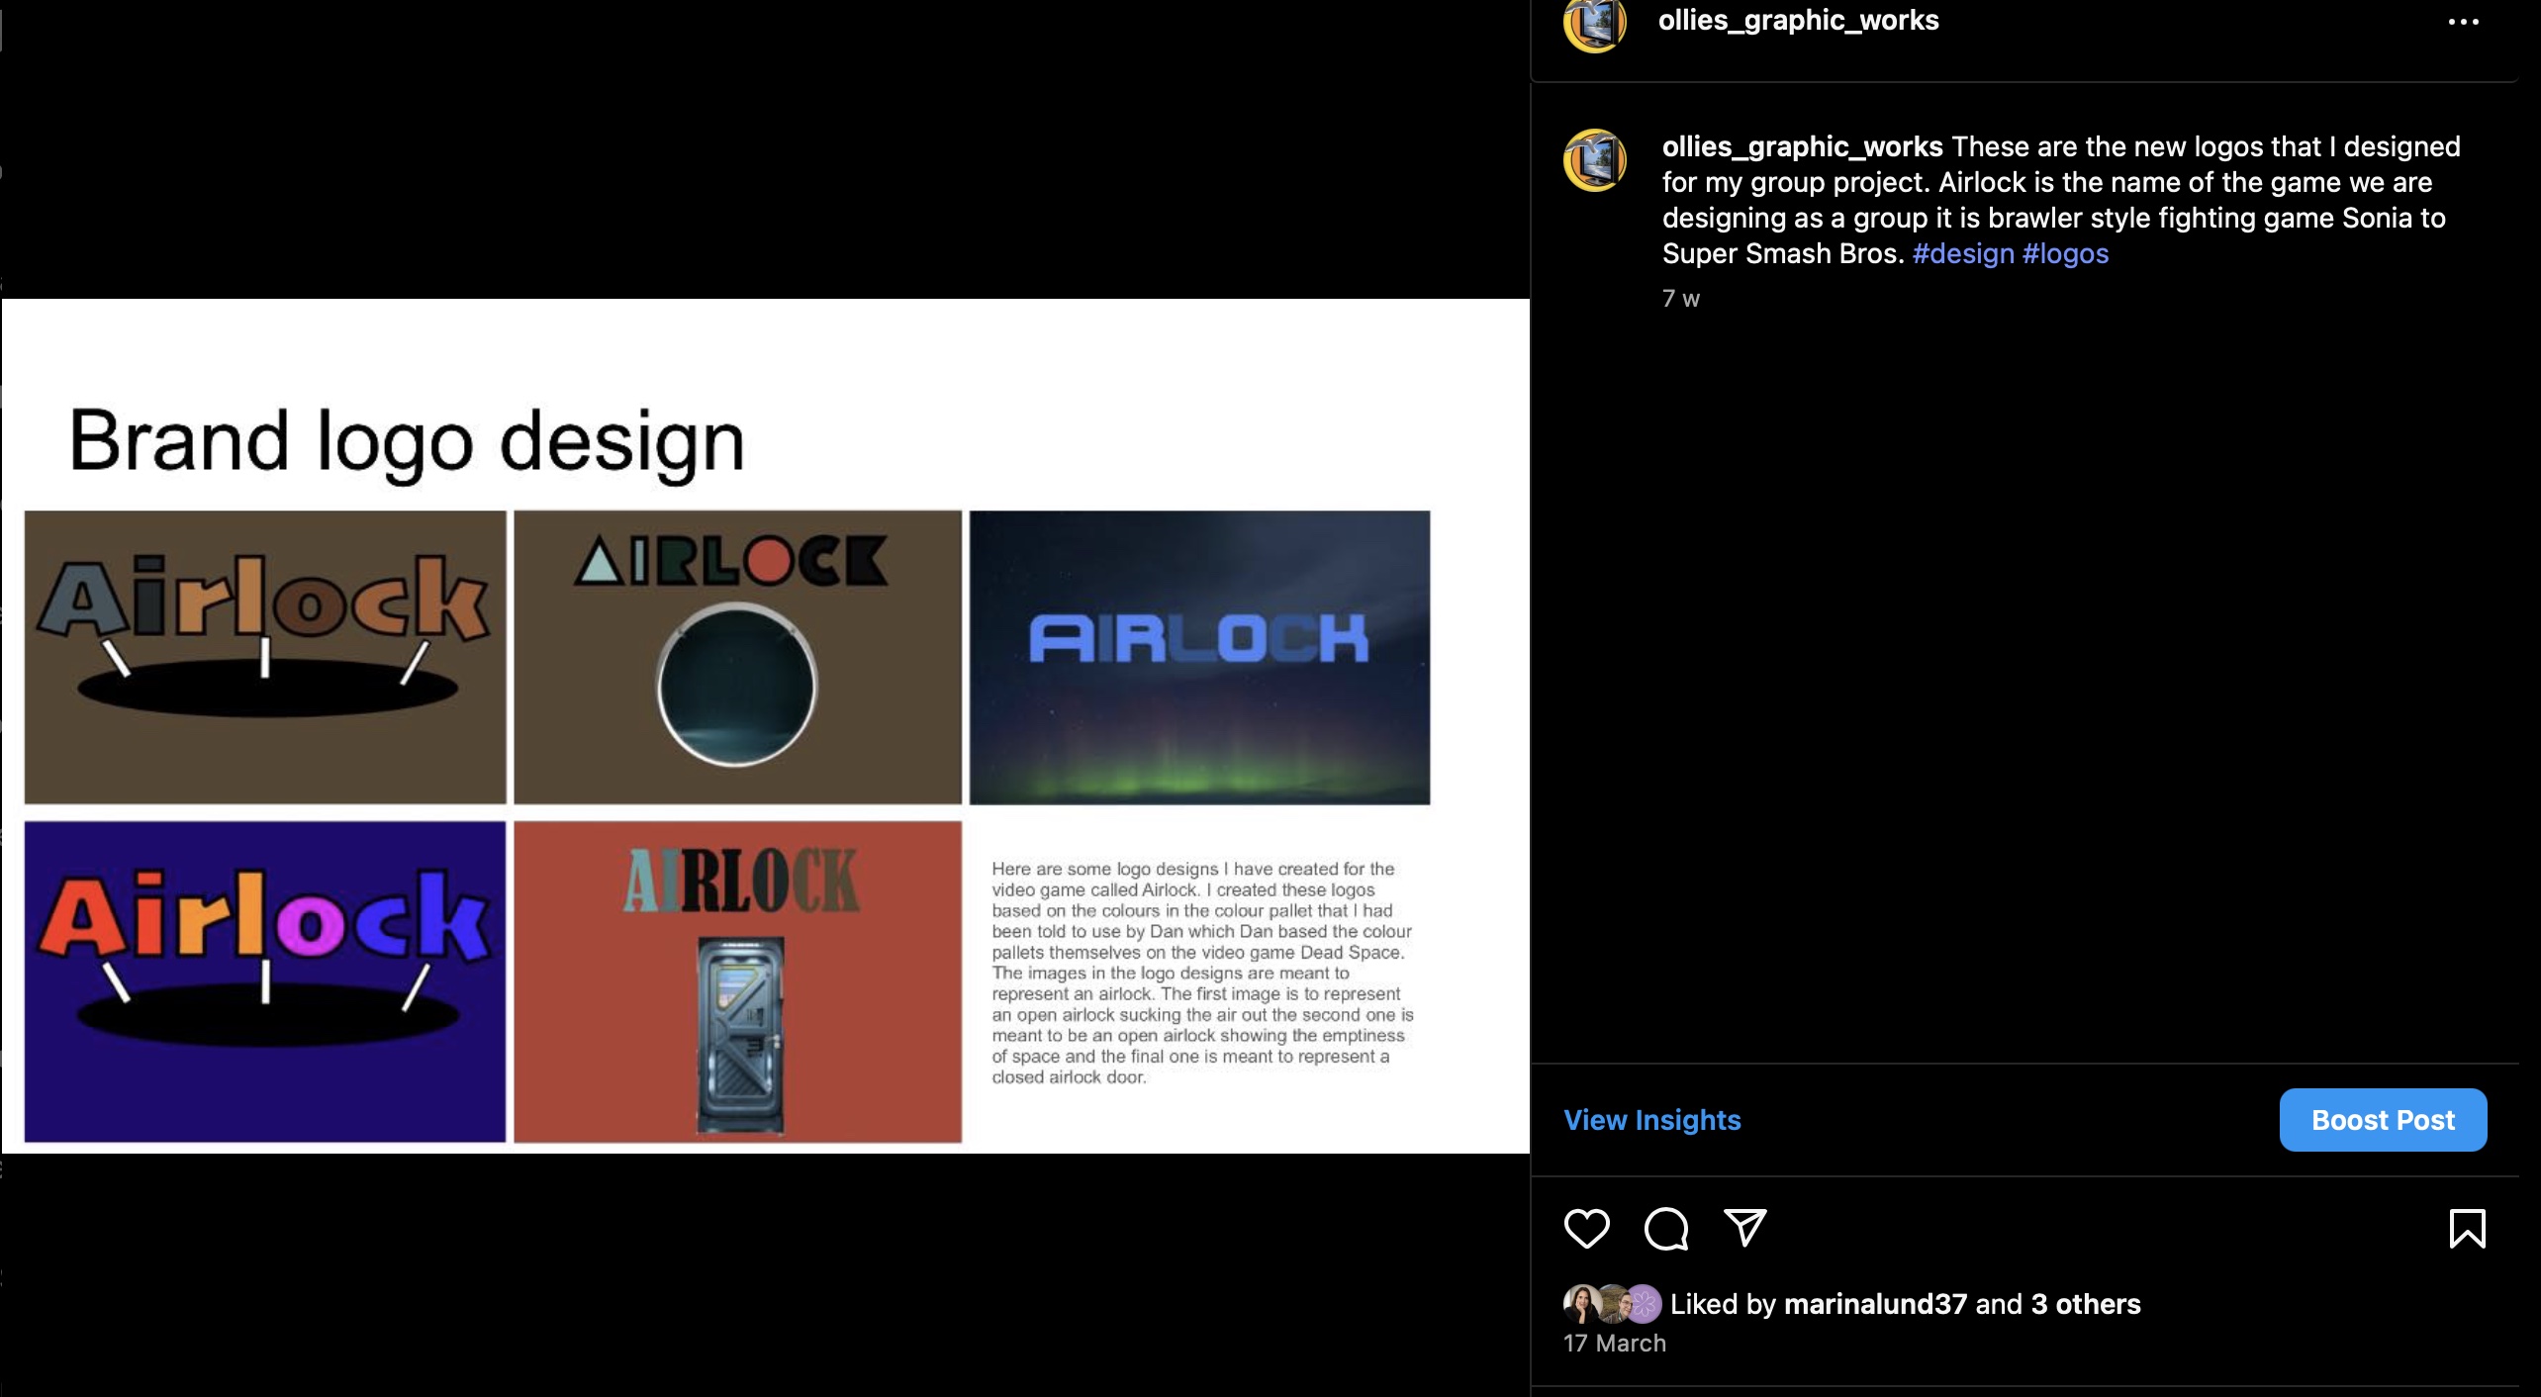Open marinalund37's profile from likes
This screenshot has height=1397, width=2541.
click(x=1875, y=1304)
